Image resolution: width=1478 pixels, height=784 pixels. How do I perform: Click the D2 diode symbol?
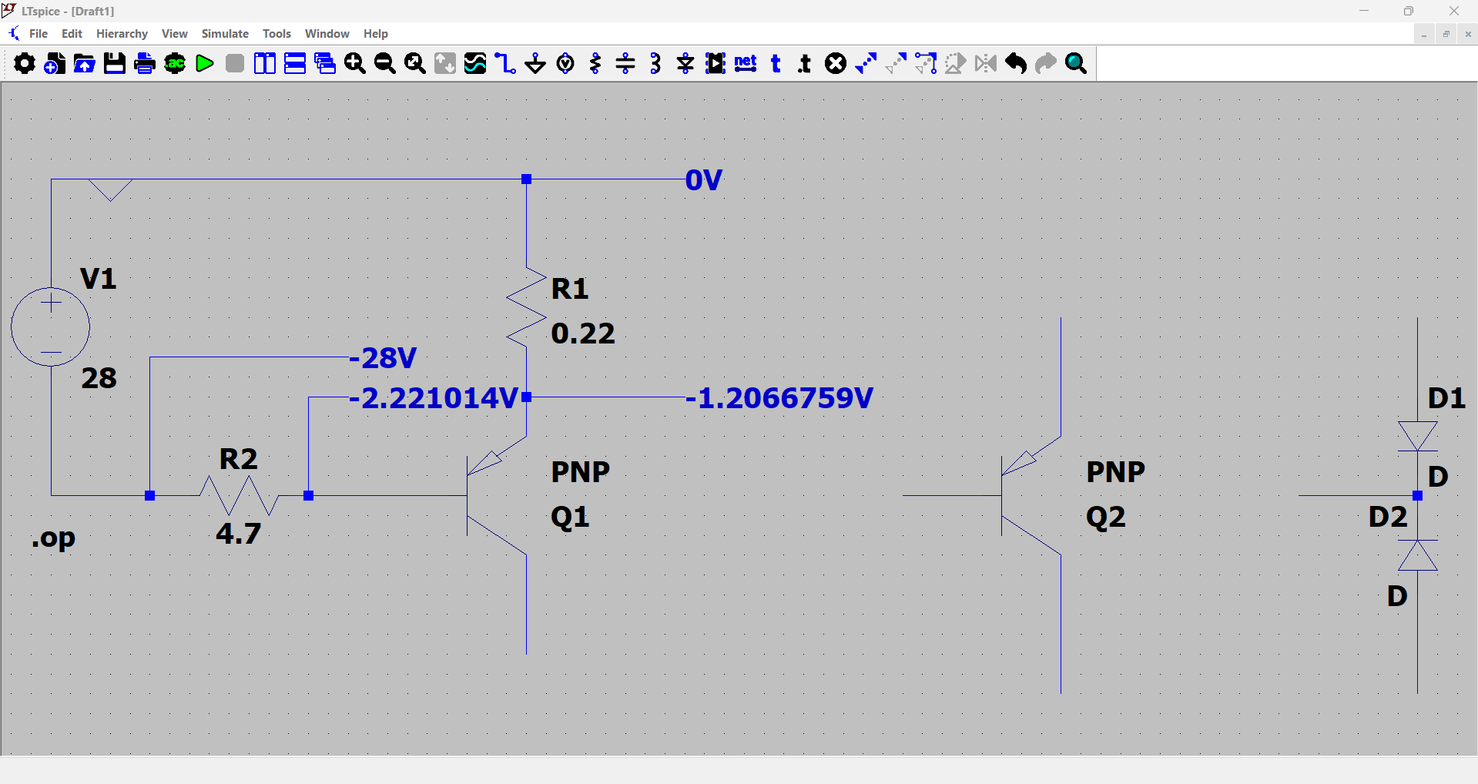point(1417,555)
